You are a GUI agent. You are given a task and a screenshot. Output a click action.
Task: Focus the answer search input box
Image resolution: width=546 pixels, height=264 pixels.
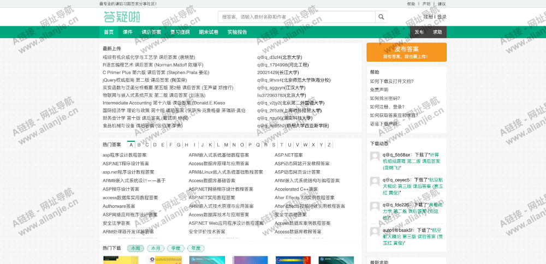[x=296, y=17]
